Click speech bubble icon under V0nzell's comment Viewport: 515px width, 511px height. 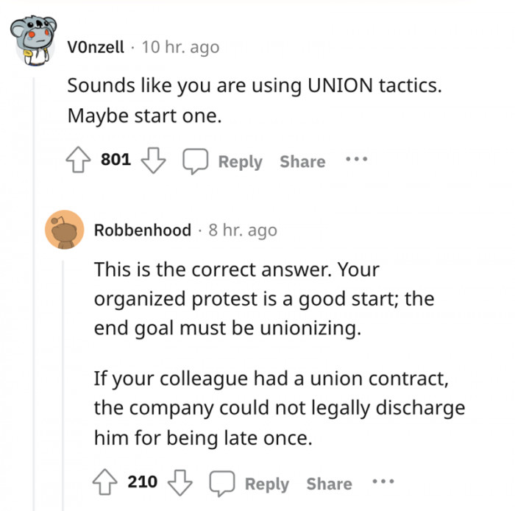[x=196, y=161]
